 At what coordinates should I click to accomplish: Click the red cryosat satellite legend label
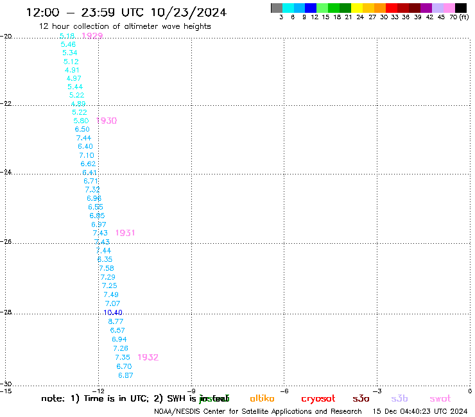click(318, 399)
